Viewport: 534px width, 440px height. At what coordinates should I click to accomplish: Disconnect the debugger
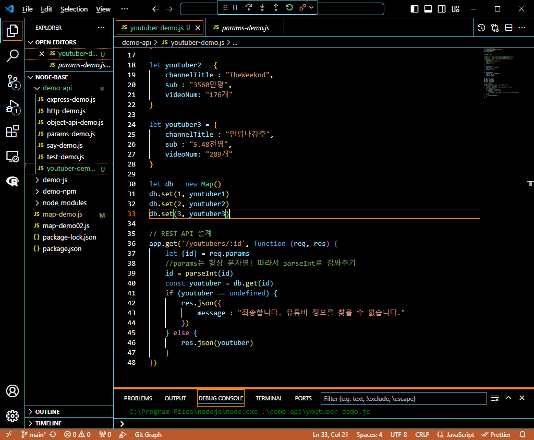[x=302, y=7]
